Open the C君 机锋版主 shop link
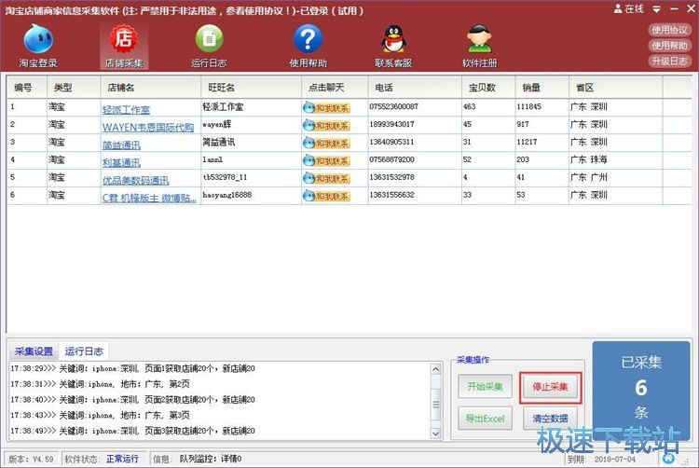Screen dimensions: 699x468 click(149, 198)
